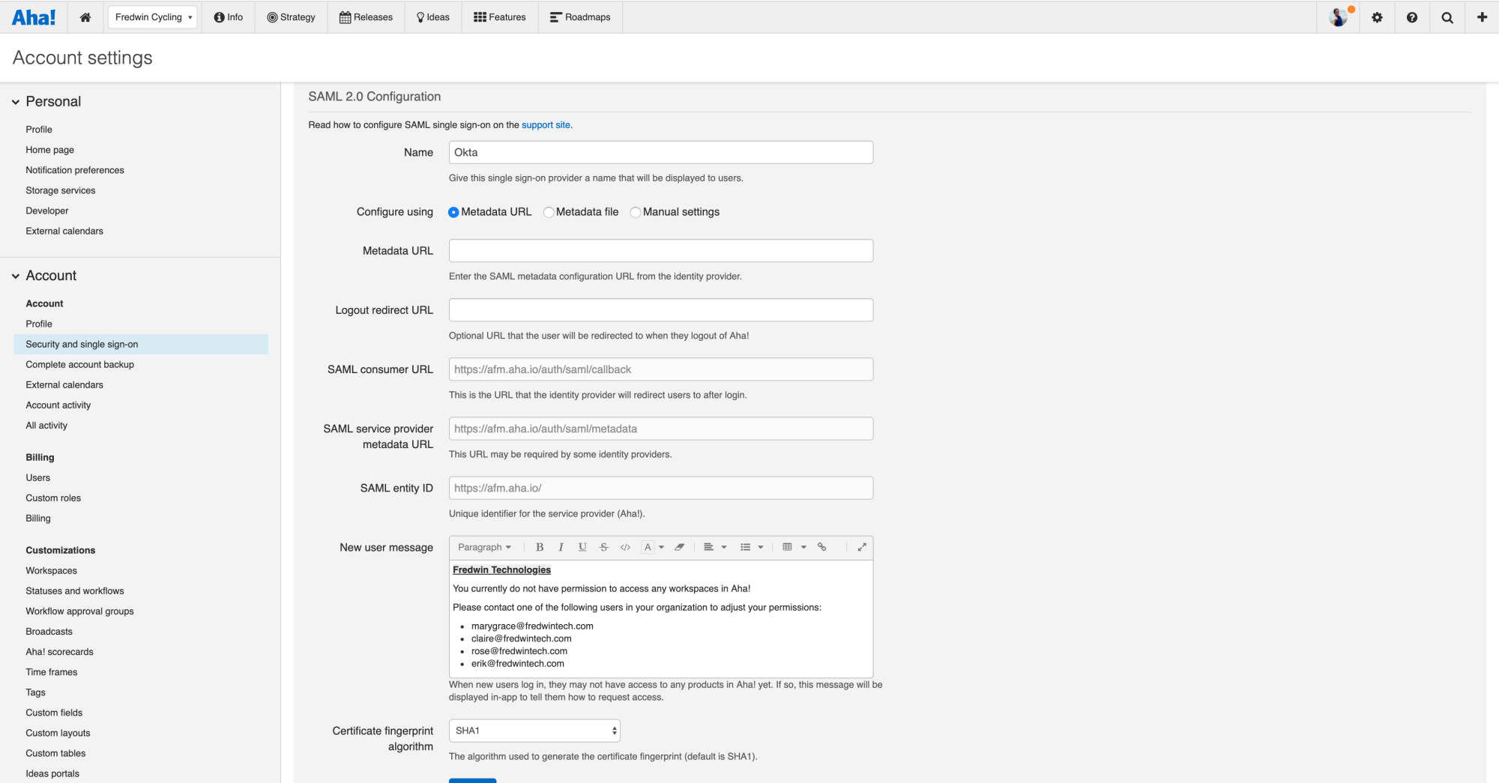Open the search magnifier icon
1499x783 pixels.
click(x=1447, y=17)
